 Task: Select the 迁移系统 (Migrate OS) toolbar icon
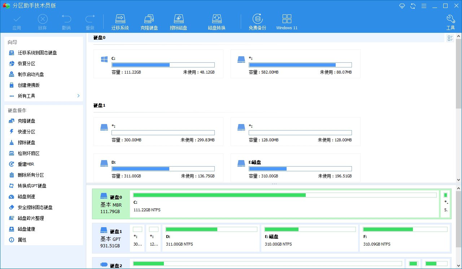120,21
